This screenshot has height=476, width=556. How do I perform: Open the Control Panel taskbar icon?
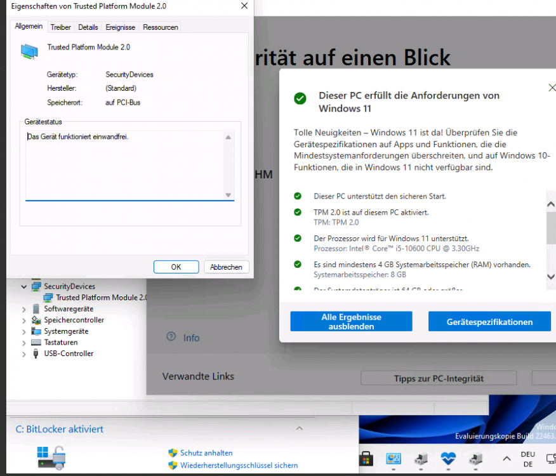coord(394,459)
